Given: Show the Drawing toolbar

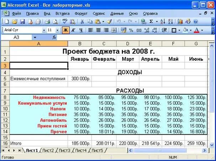Looking at the screenshot, I should pyautogui.click(x=187, y=22).
